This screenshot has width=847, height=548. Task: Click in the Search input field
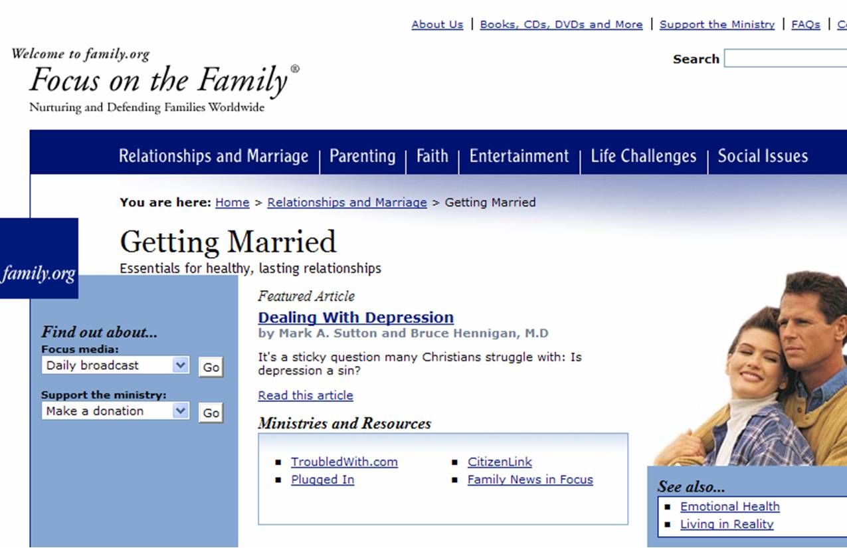point(785,59)
